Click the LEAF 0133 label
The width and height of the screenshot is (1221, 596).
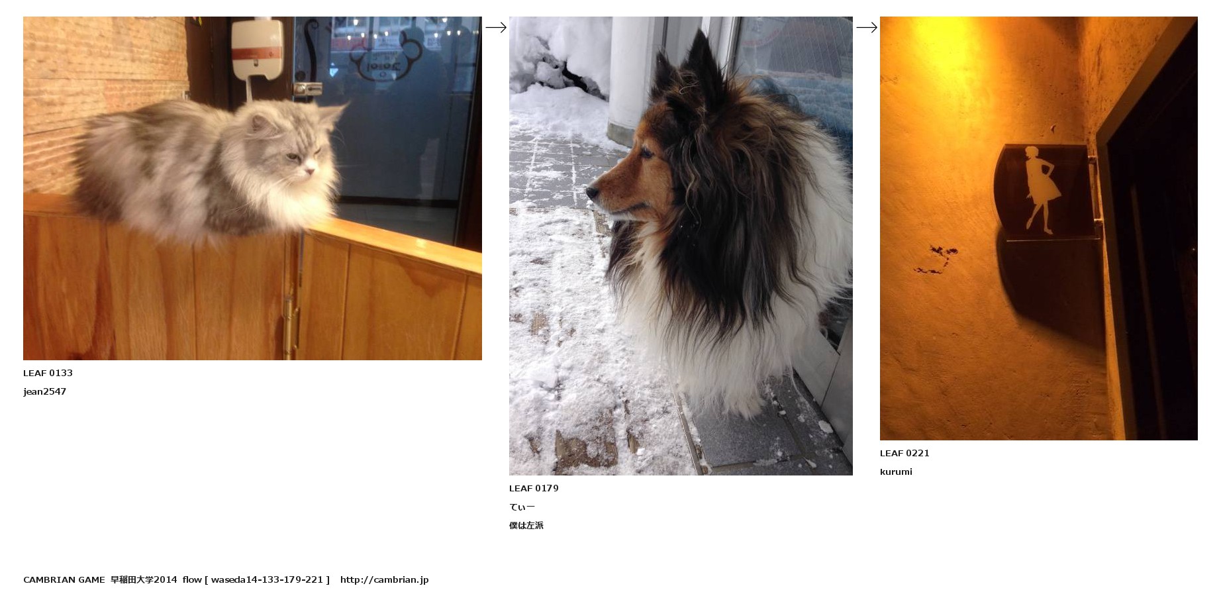pos(48,373)
